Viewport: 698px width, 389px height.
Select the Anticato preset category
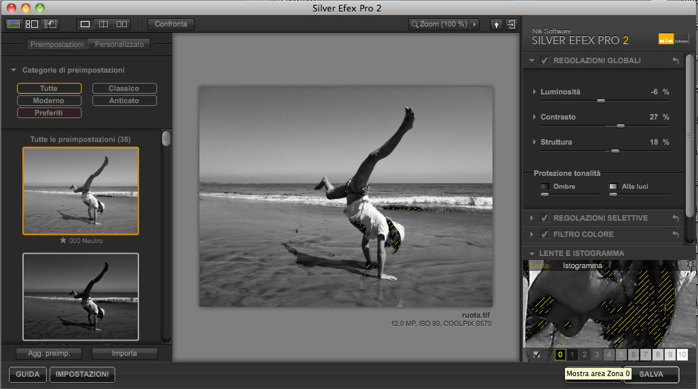point(124,100)
